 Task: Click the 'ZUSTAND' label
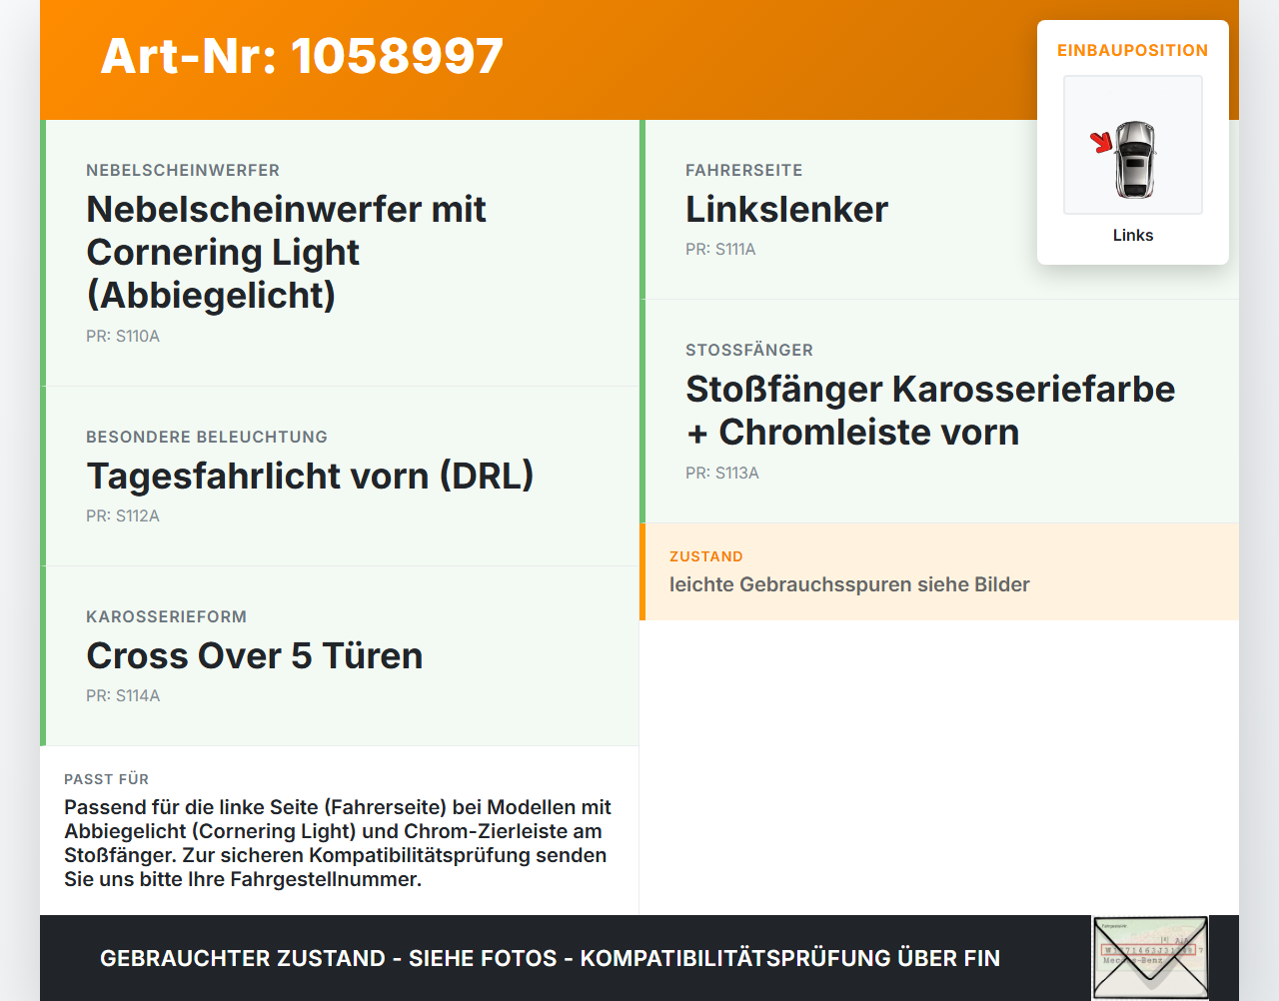click(x=706, y=556)
